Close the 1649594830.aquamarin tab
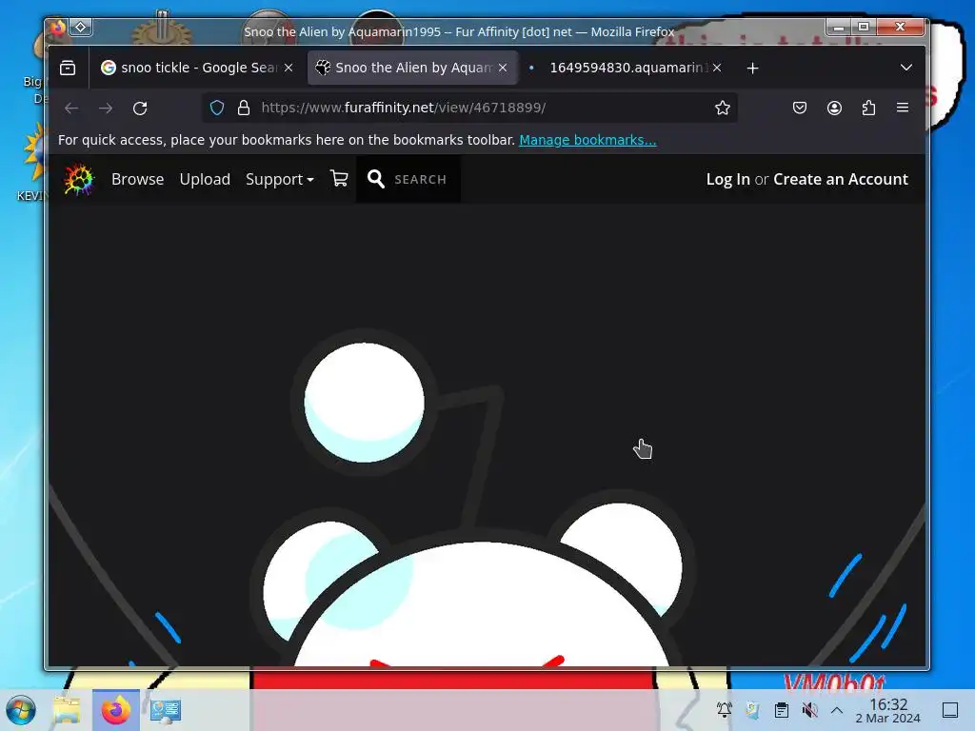The width and height of the screenshot is (975, 731). click(x=717, y=68)
